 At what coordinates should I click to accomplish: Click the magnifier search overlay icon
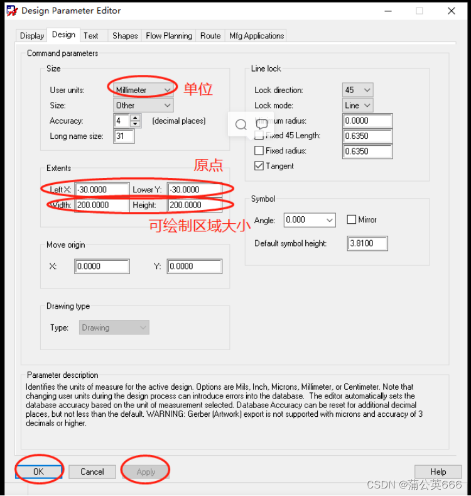(241, 124)
